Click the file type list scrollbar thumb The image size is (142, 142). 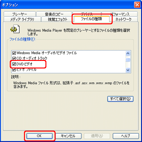pos(128,60)
